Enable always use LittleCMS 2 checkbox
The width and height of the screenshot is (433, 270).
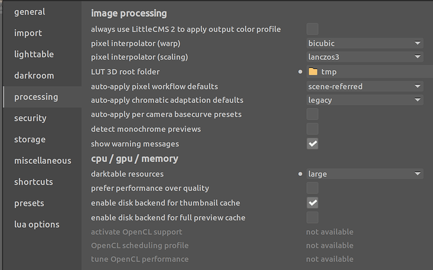tap(312, 29)
